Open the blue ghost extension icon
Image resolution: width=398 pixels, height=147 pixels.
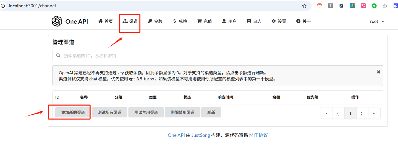[396, 6]
